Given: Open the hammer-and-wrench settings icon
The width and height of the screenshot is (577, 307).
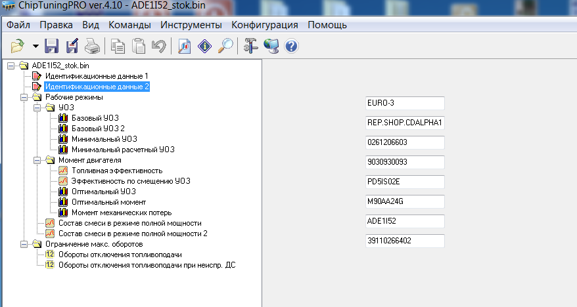Looking at the screenshot, I should 250,46.
